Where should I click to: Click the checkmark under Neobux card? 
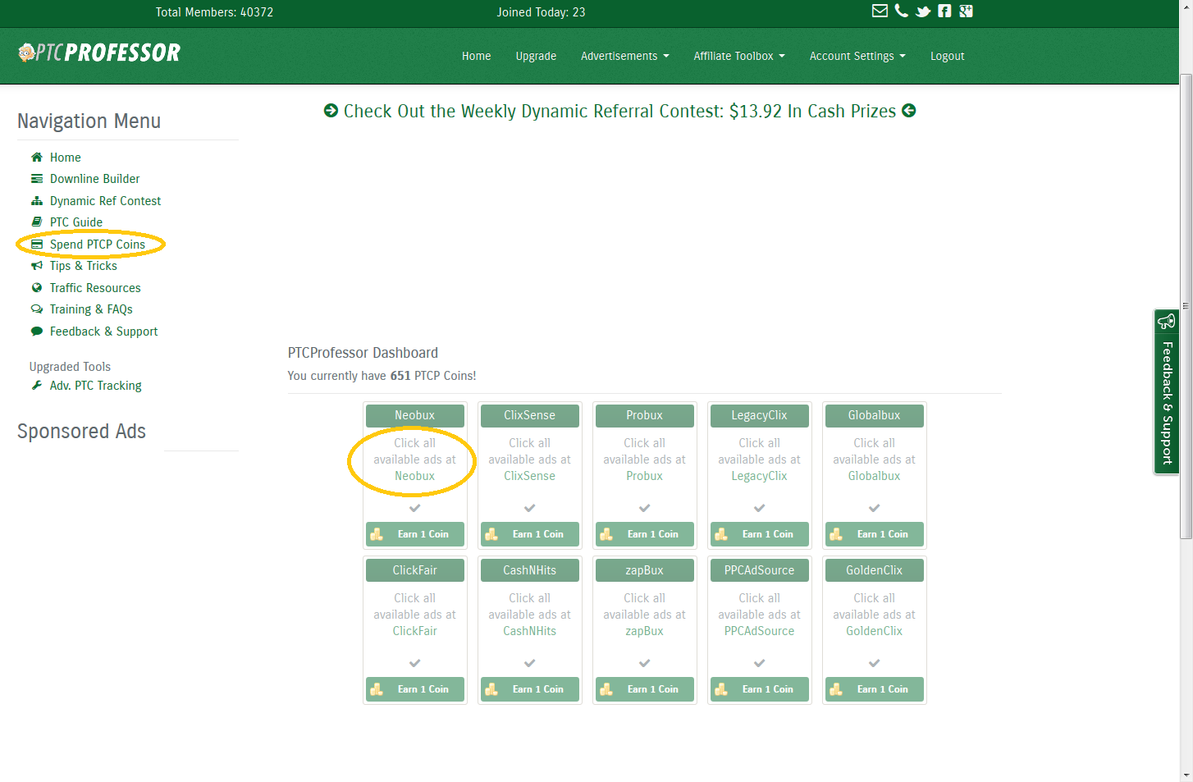click(415, 508)
